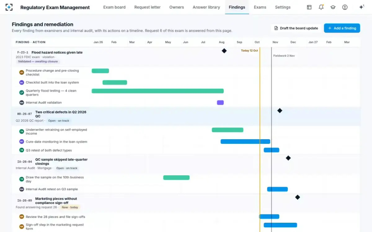Click the Today 12 Oct marker label
372x232 pixels.
pyautogui.click(x=250, y=51)
